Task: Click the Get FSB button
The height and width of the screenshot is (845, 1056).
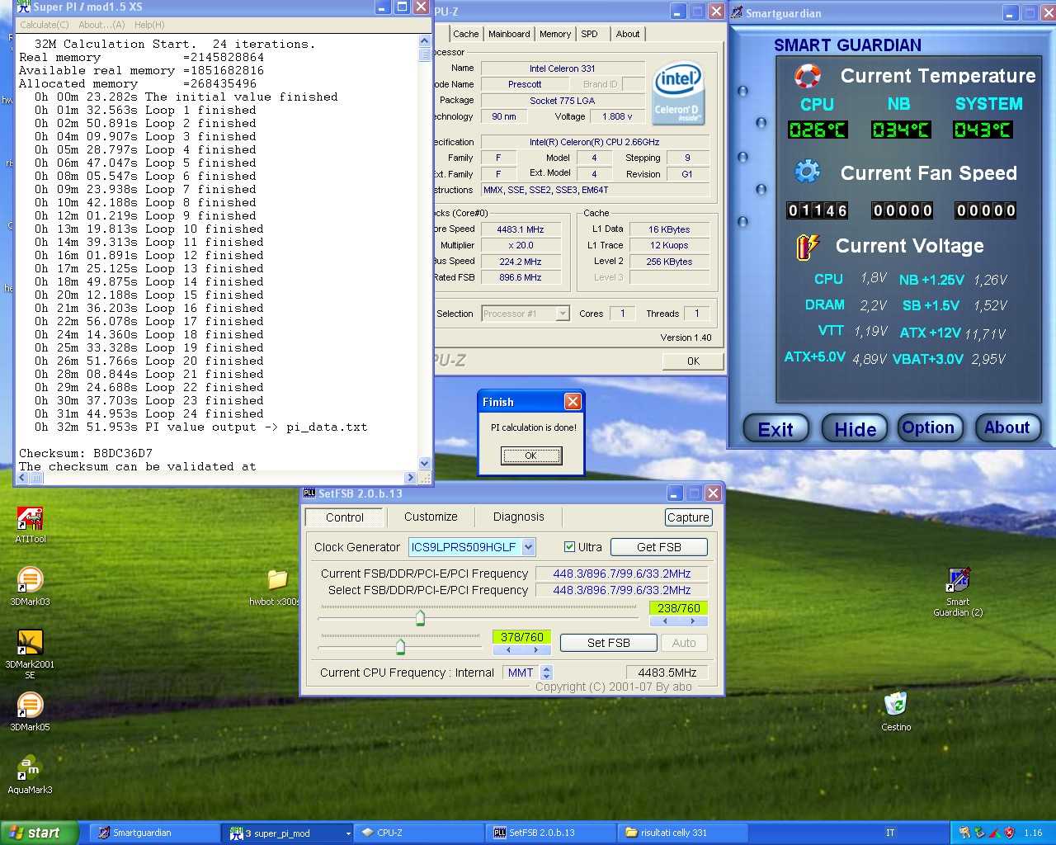Action: [658, 547]
